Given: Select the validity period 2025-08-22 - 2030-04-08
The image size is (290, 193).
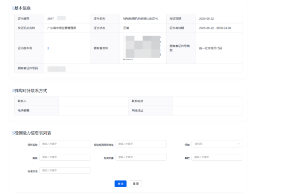Looking at the screenshot, I should pos(215,28).
